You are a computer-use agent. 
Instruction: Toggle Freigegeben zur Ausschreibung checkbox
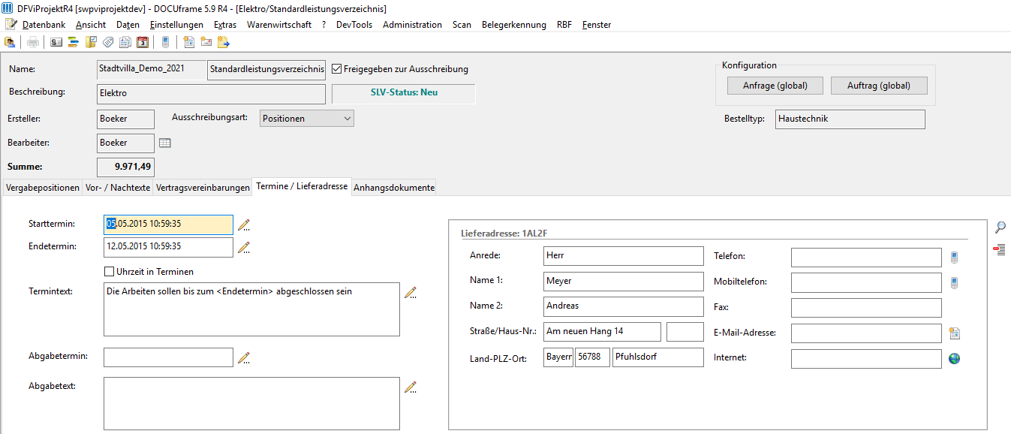click(337, 69)
